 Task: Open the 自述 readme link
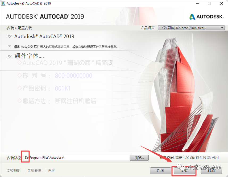[x=52, y=171]
